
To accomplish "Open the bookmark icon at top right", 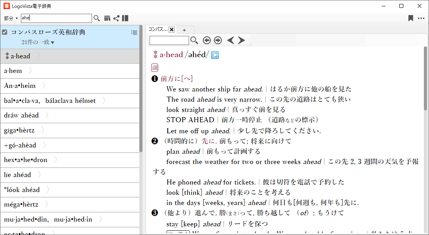I will pos(411,18).
